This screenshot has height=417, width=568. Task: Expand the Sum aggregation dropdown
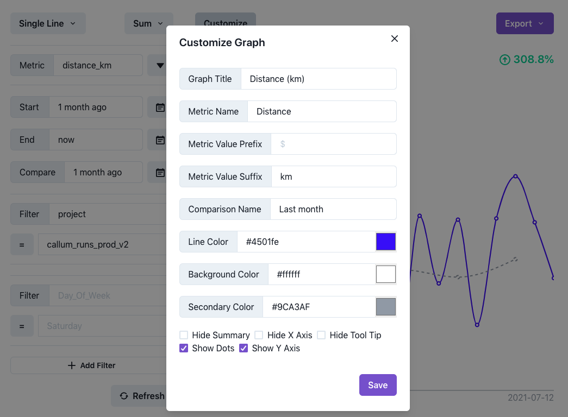point(148,23)
